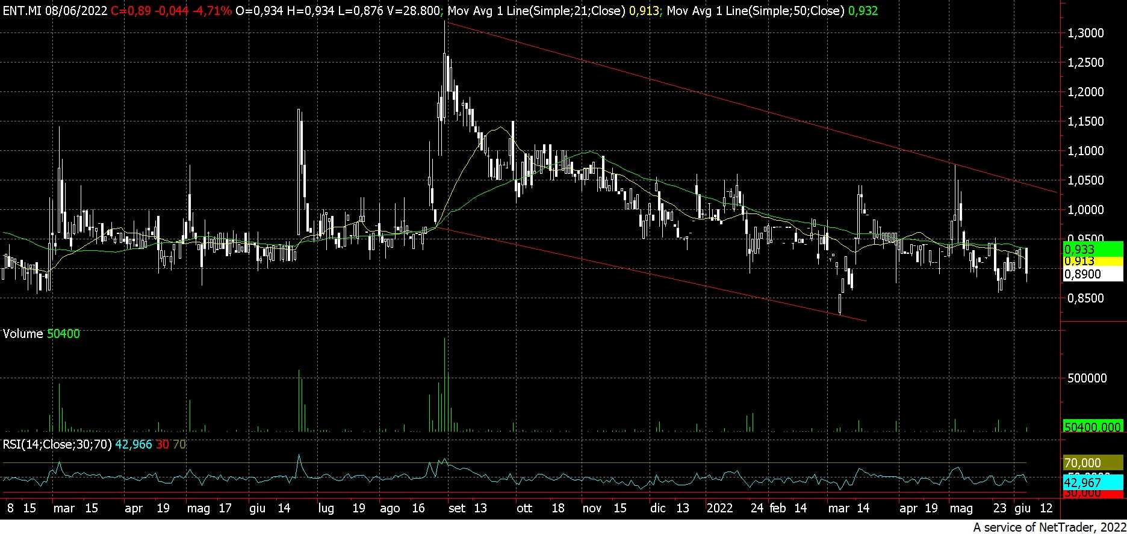Select the cyan 42,967 RSI value tag

click(x=1093, y=482)
